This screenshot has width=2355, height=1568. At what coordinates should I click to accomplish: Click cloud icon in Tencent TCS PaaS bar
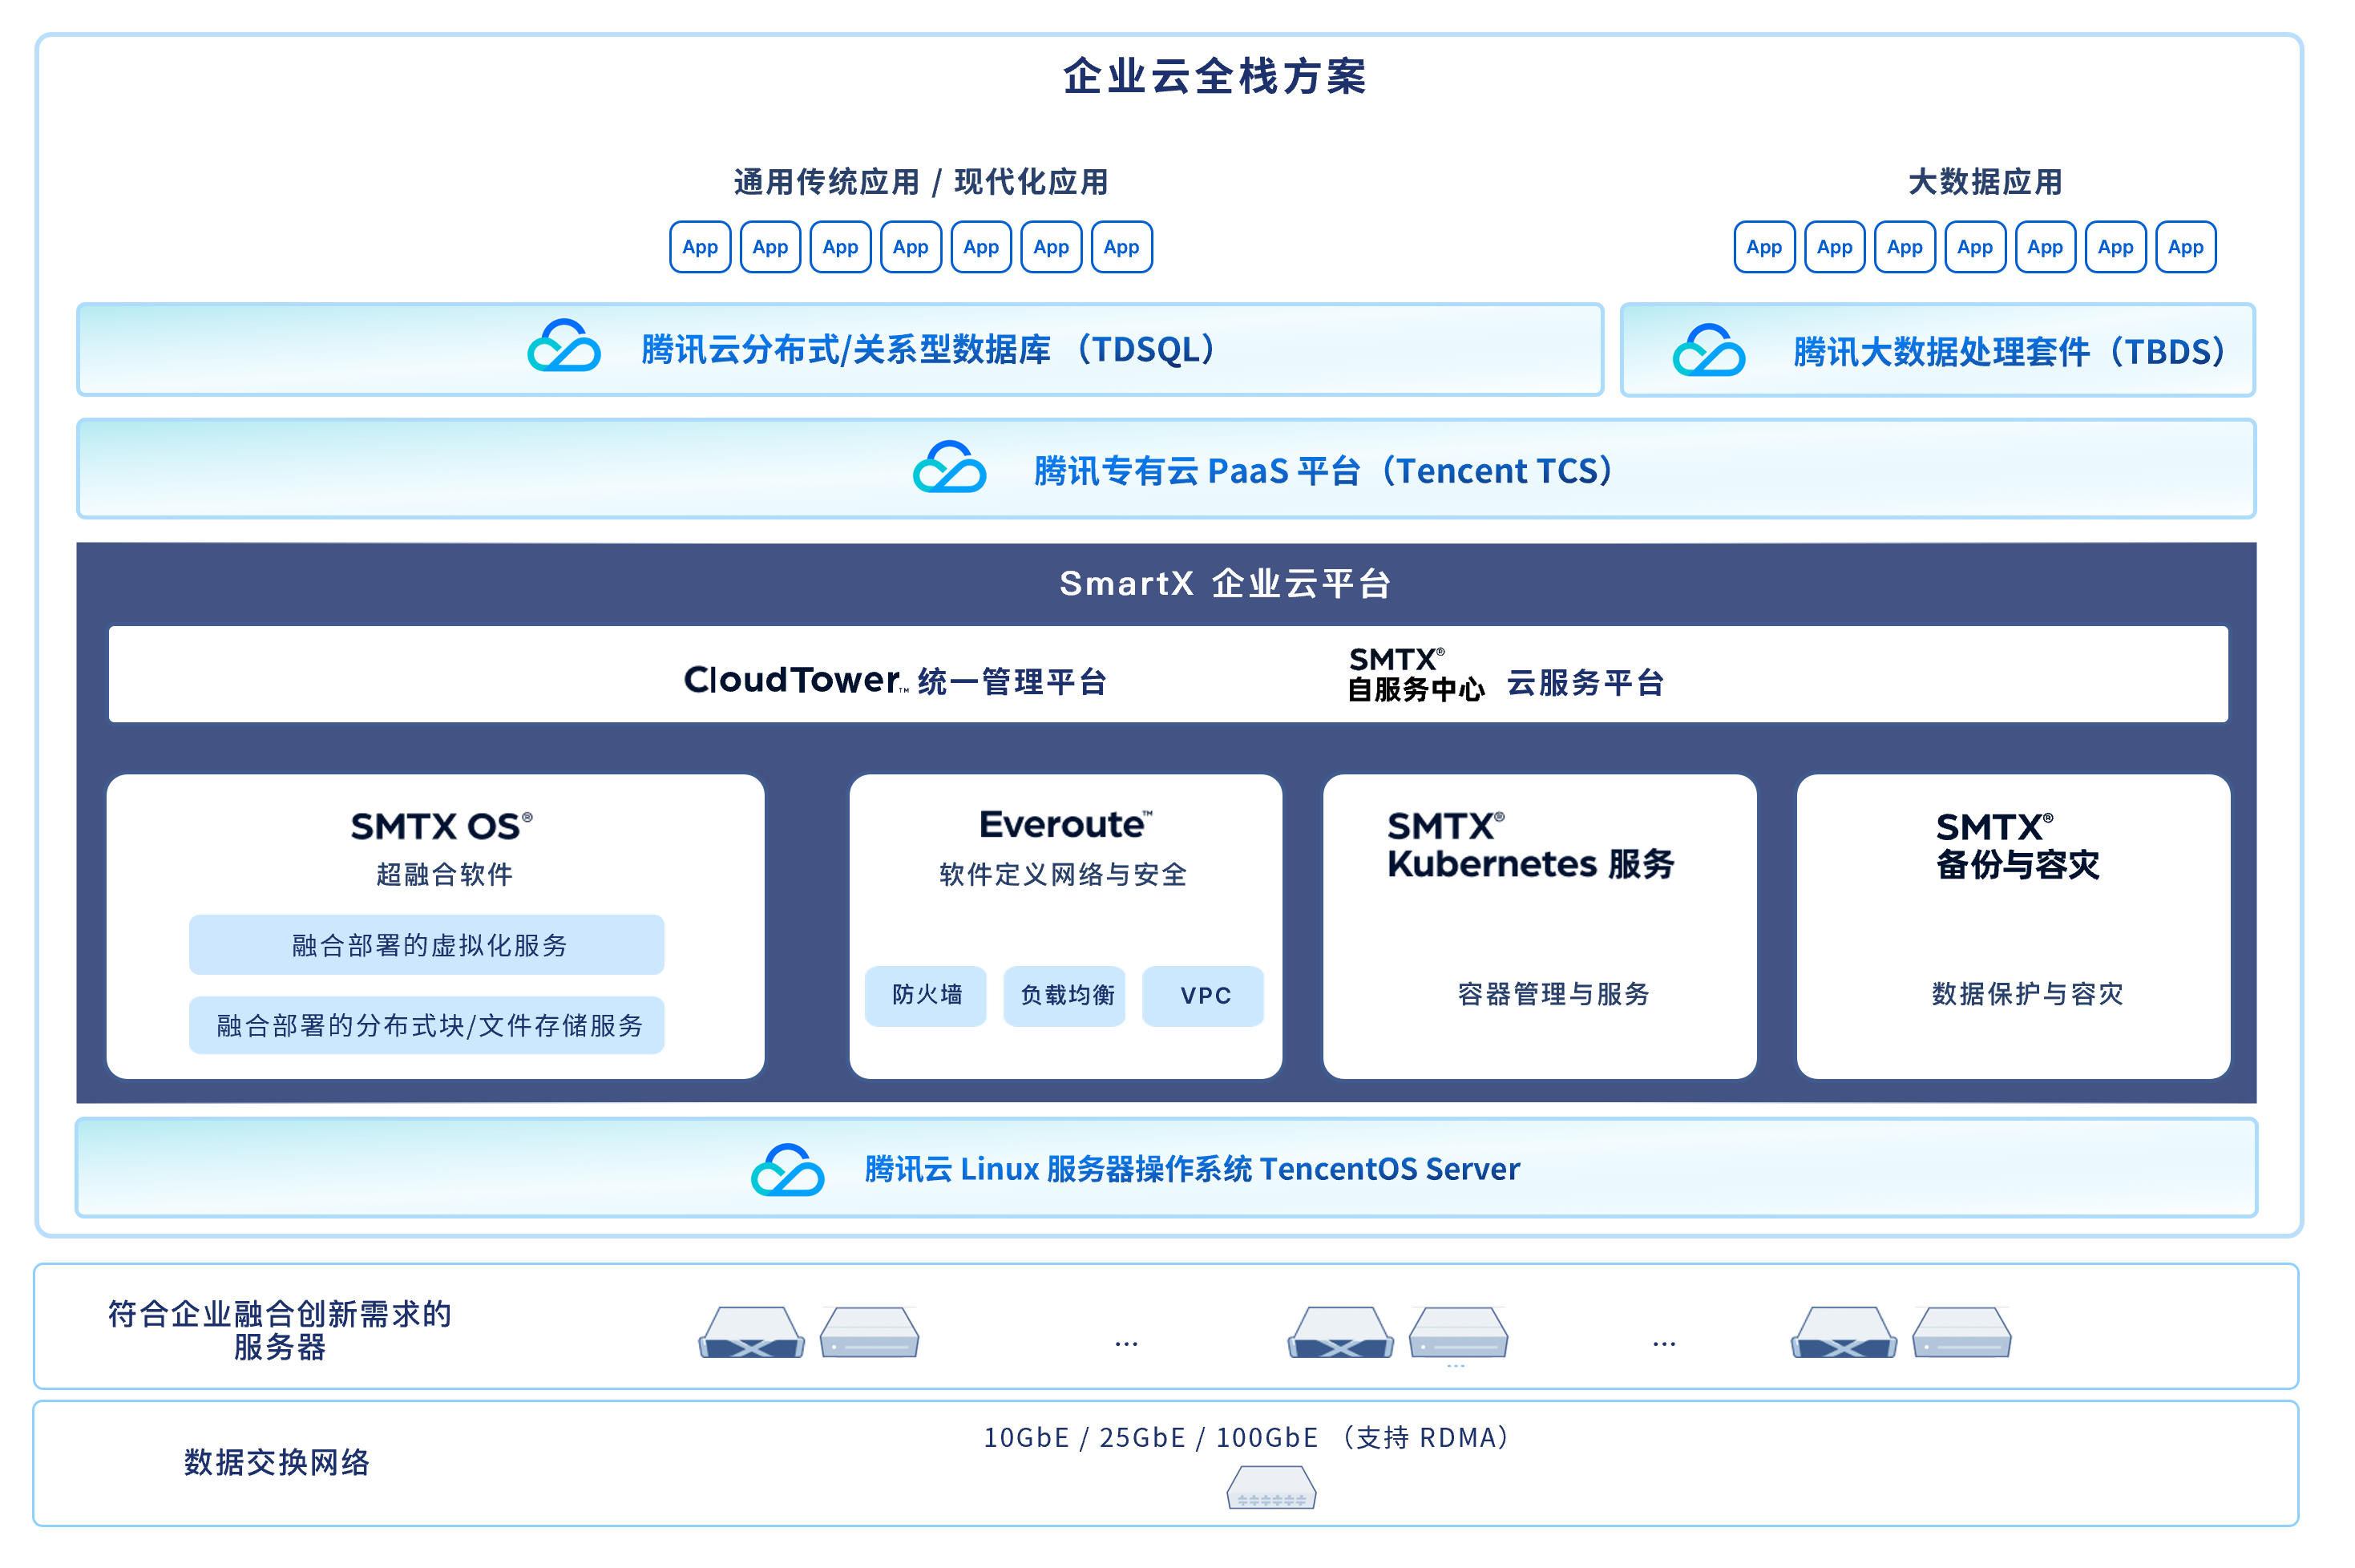(949, 468)
